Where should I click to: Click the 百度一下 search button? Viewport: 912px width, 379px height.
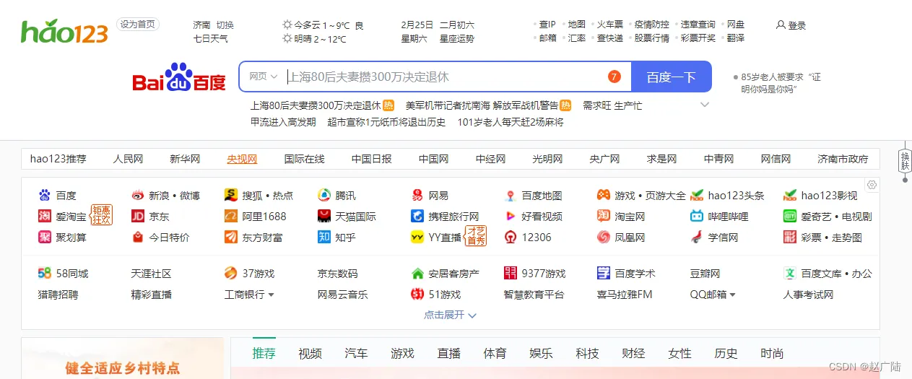(x=672, y=77)
